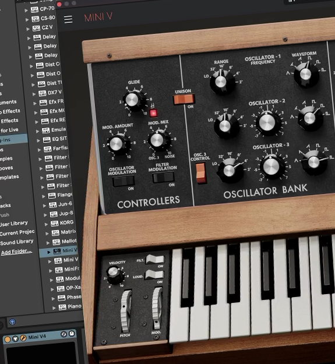
Task: Click the PITCH bend wheel
Action: pyautogui.click(x=126, y=310)
